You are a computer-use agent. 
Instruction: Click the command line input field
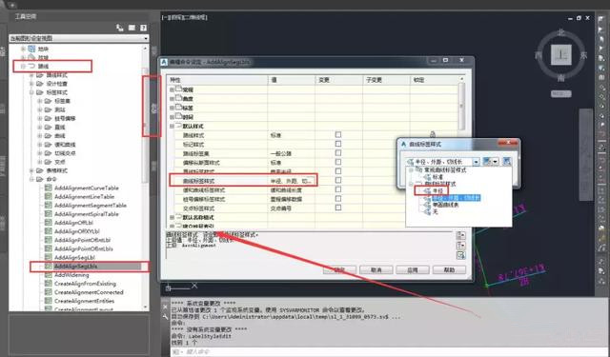pyautogui.click(x=389, y=352)
